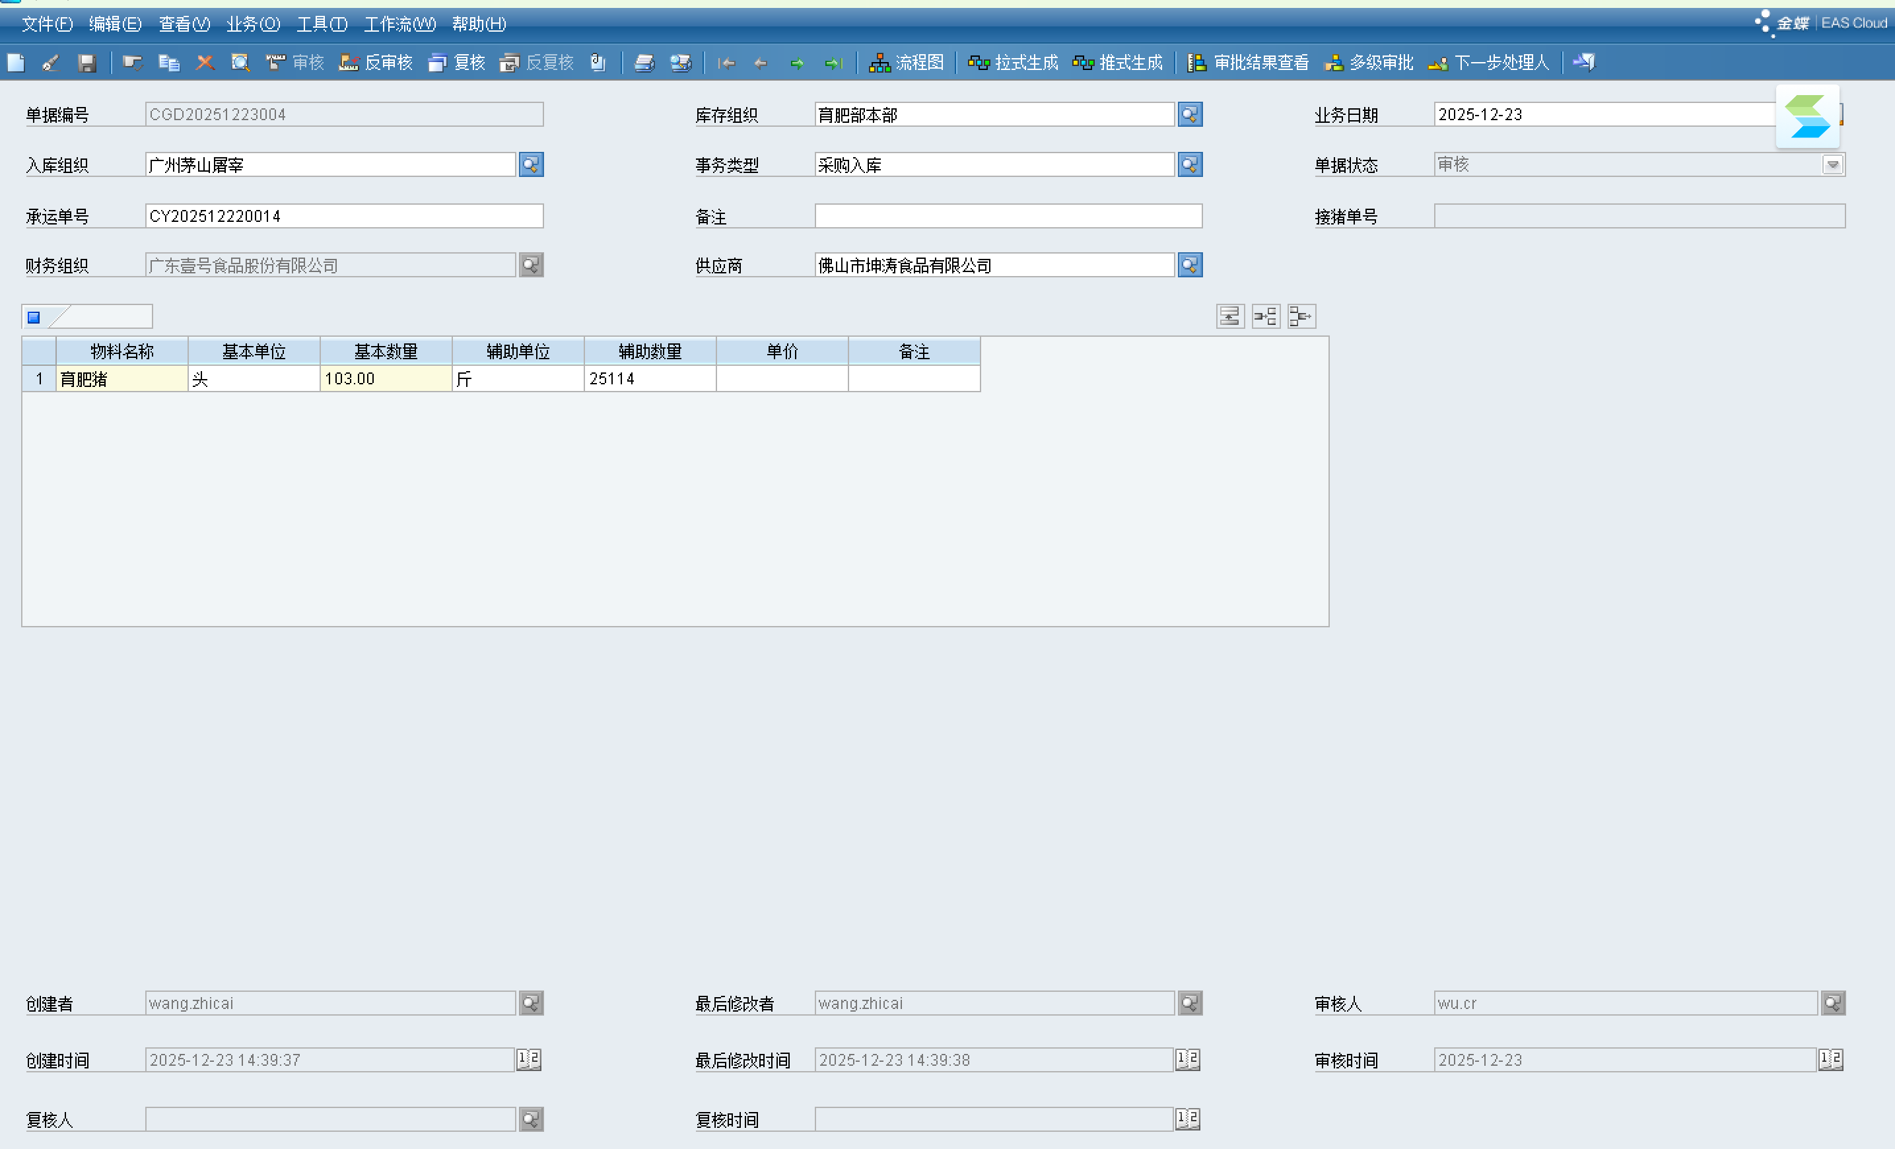Image resolution: width=1895 pixels, height=1149 pixels.
Task: Click the print icon in toolbar
Action: point(644,62)
